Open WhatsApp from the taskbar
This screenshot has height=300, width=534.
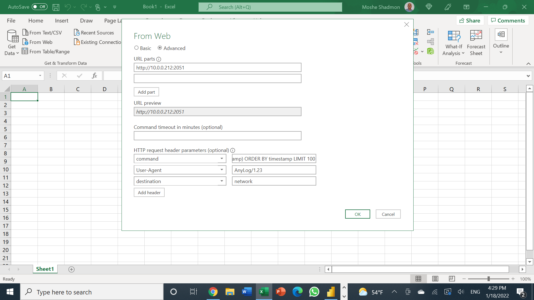point(314,292)
